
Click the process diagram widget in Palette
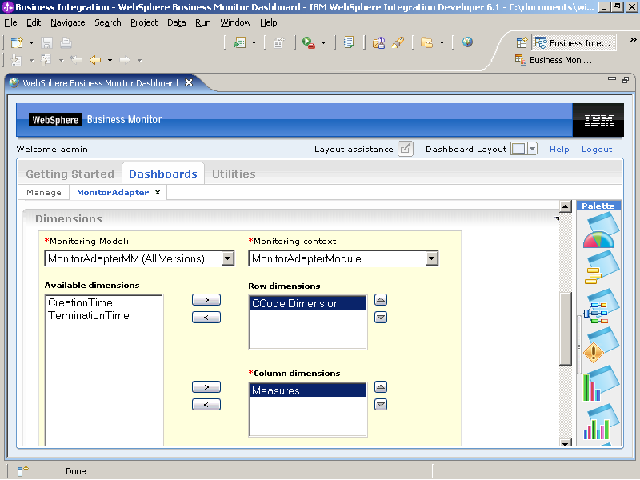[600, 307]
